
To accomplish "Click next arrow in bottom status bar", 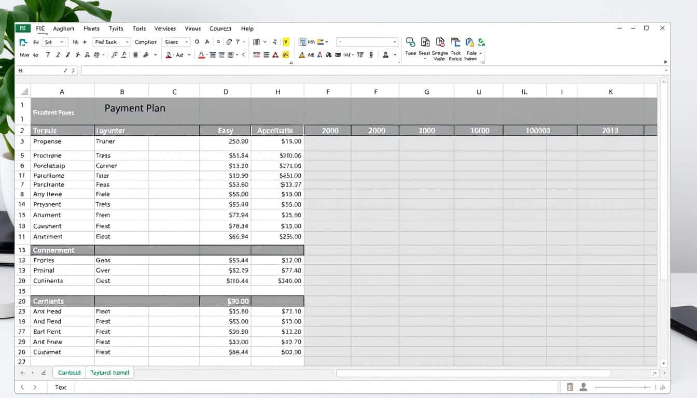I will tap(35, 387).
